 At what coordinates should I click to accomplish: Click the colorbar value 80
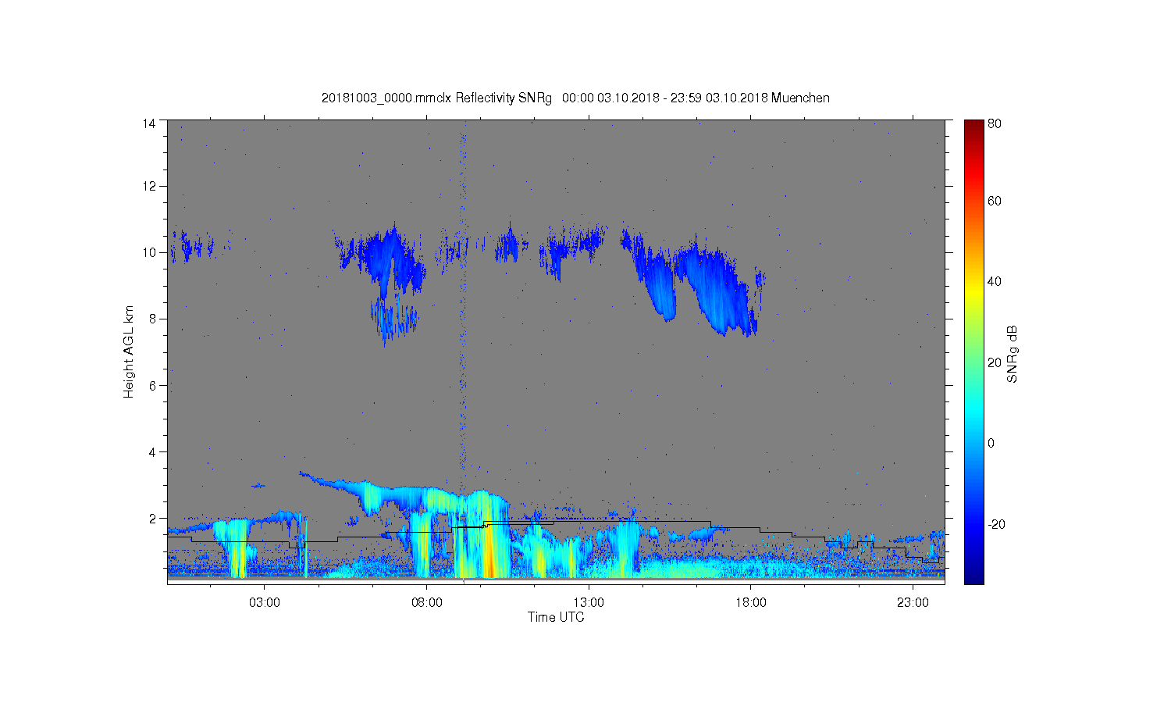coord(995,123)
